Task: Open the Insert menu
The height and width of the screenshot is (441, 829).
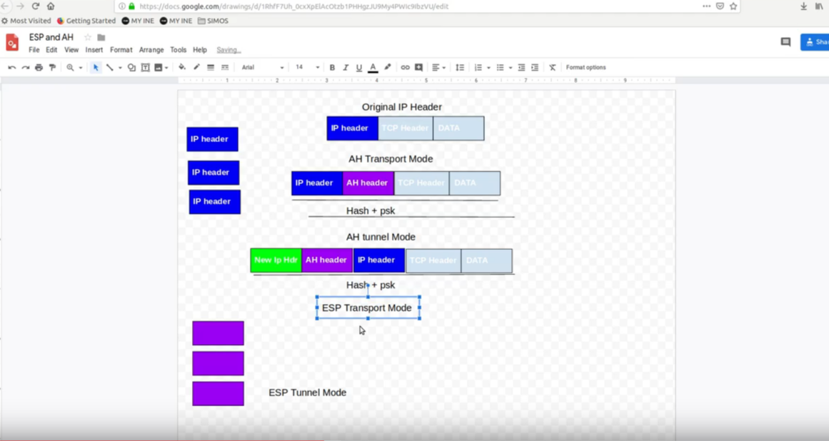Action: (94, 50)
